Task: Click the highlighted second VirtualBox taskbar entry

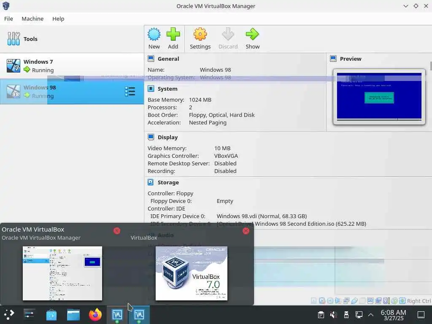Action: pyautogui.click(x=139, y=315)
